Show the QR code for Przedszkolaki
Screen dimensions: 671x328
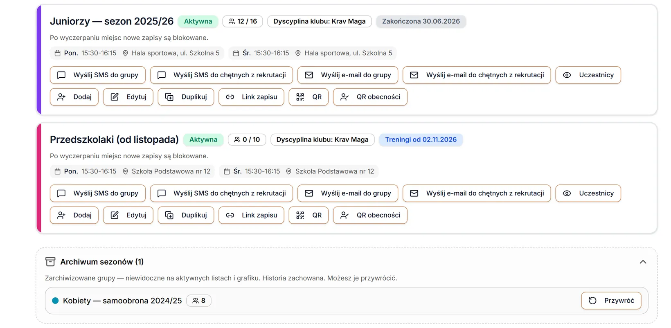tap(308, 215)
